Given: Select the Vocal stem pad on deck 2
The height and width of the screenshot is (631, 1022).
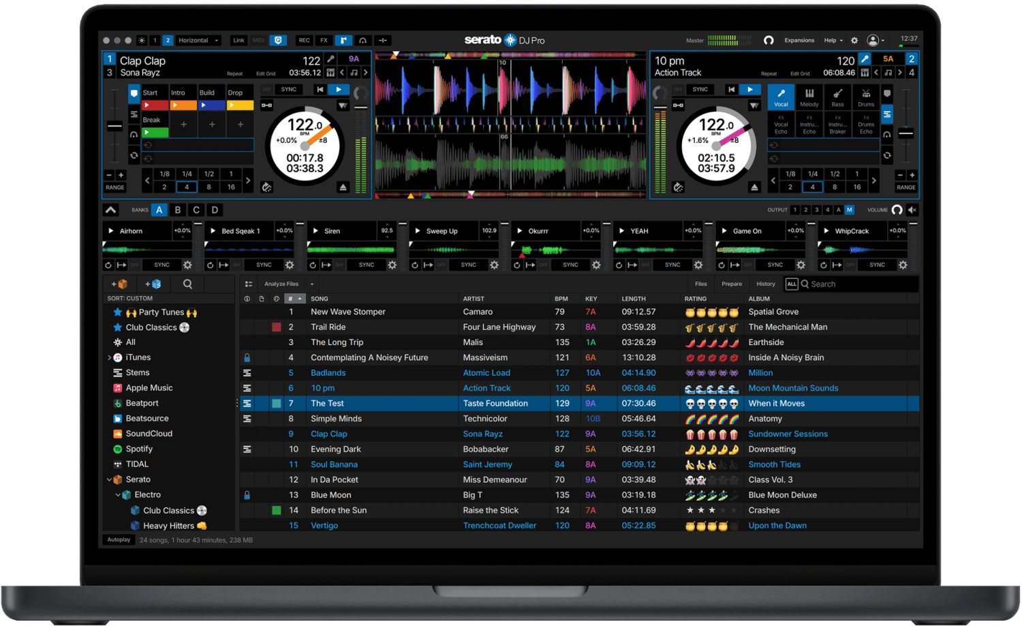Looking at the screenshot, I should [x=781, y=97].
